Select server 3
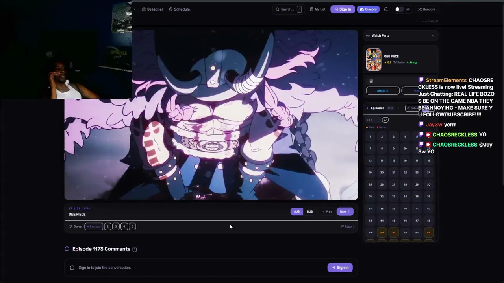Screen dimensions: 504x283 click(116, 226)
